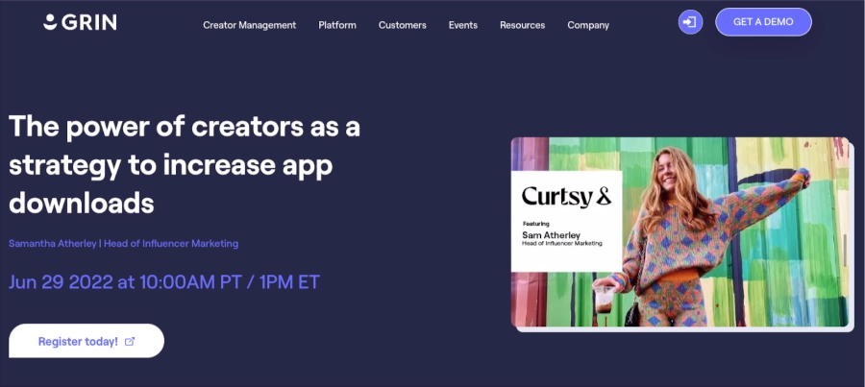Image resolution: width=865 pixels, height=387 pixels.
Task: Click the Jun 29 2022 event date text
Action: (x=164, y=282)
